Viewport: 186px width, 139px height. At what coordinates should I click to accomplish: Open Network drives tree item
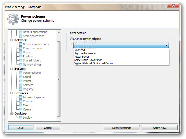tap(32, 65)
